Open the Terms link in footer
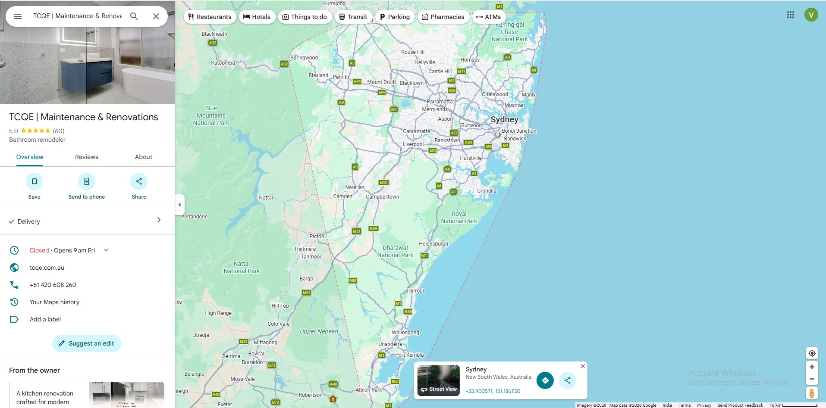Viewport: 826px width, 408px height. [x=685, y=405]
